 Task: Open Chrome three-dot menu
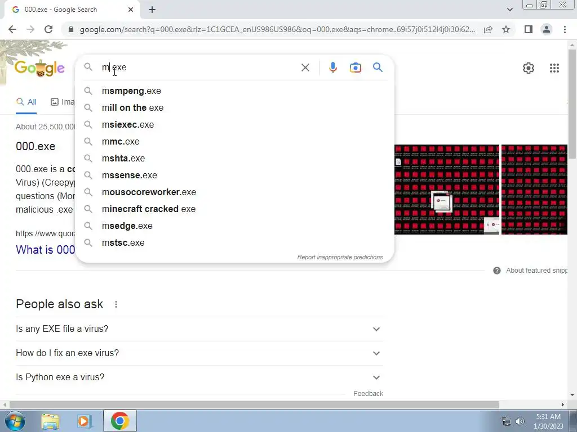click(565, 29)
